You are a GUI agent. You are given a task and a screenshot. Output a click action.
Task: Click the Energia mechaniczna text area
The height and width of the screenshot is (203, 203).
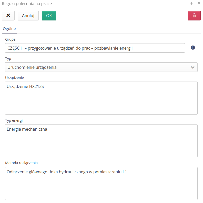tap(101, 141)
